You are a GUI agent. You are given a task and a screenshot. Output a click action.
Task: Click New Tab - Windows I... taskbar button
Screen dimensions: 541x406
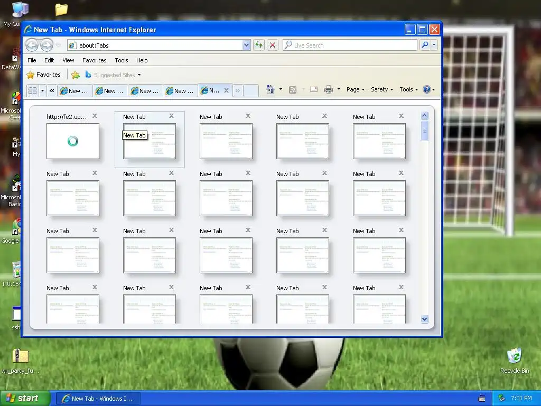coord(98,399)
